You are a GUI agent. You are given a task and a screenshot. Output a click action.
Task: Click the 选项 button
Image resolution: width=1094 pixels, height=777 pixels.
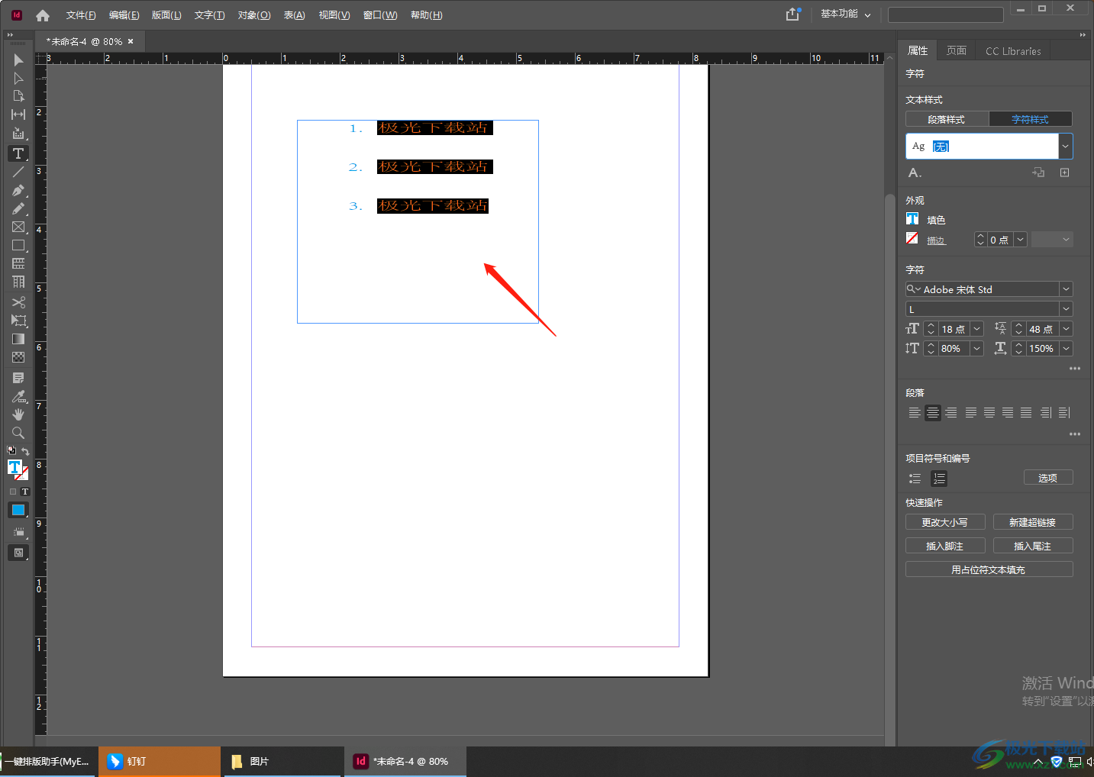point(1048,478)
